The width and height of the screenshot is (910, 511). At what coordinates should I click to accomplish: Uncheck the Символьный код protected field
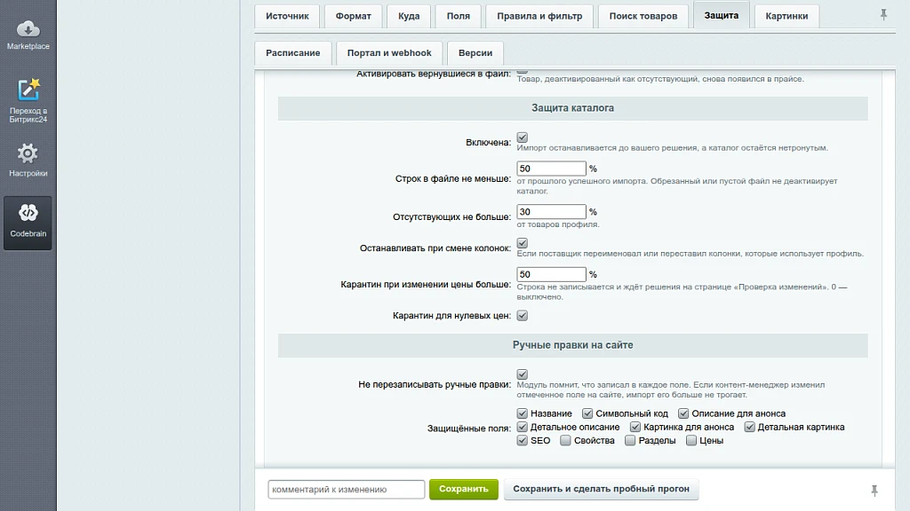[x=587, y=413]
